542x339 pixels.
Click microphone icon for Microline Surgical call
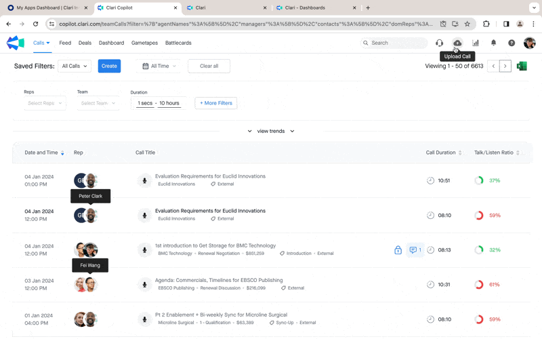coord(144,319)
